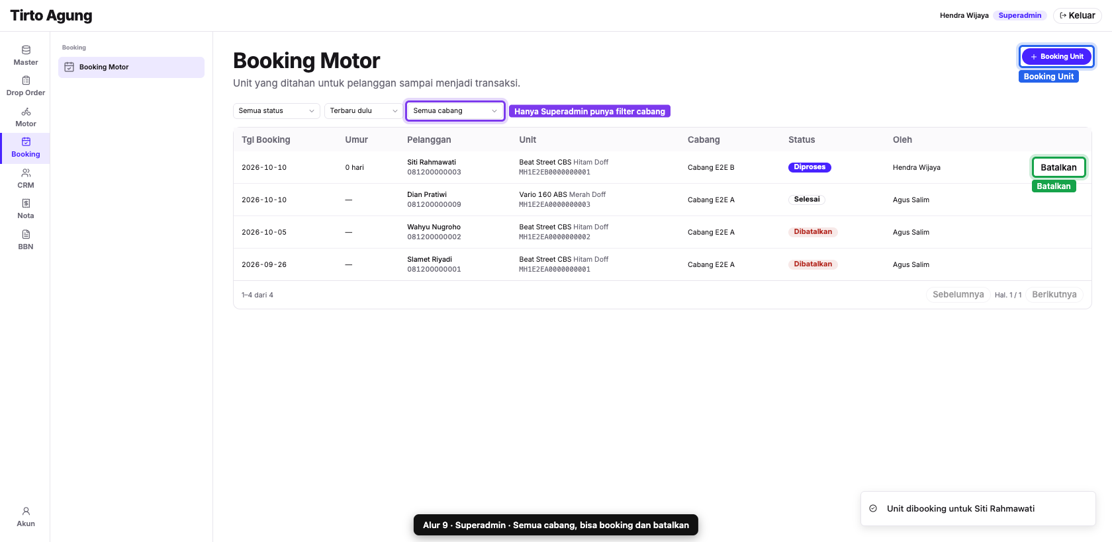Select customer name Wahyu Nugroho

434,227
